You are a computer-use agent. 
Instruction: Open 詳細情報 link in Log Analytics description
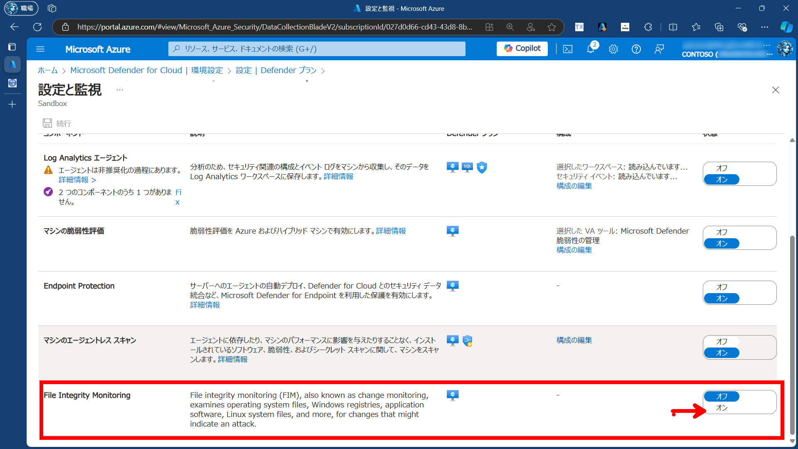click(338, 176)
